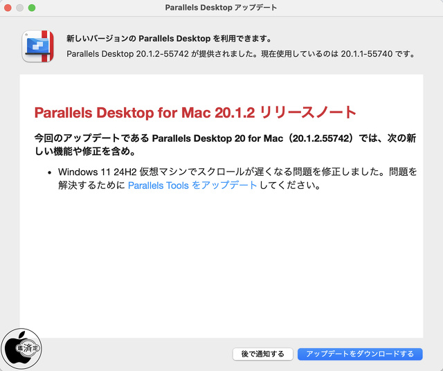Screen dimensions: 443x371
Task: Open the Parallels Tools をアップデート link
Action: click(x=192, y=185)
